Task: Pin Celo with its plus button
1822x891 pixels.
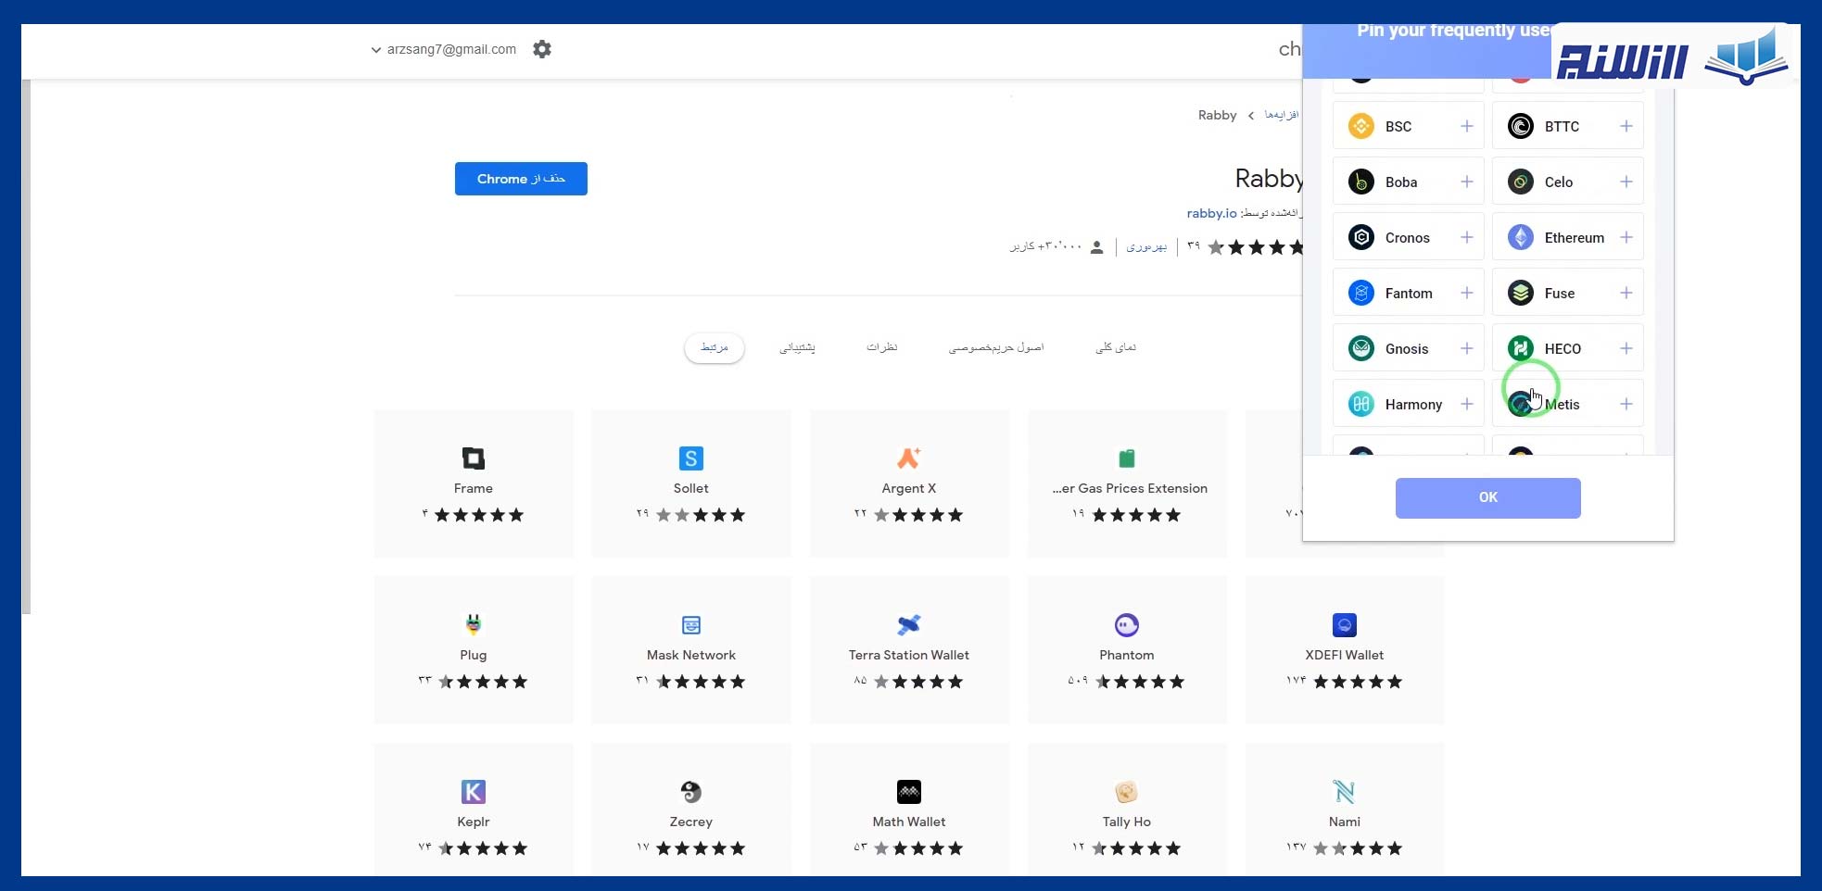Action: [x=1626, y=182]
